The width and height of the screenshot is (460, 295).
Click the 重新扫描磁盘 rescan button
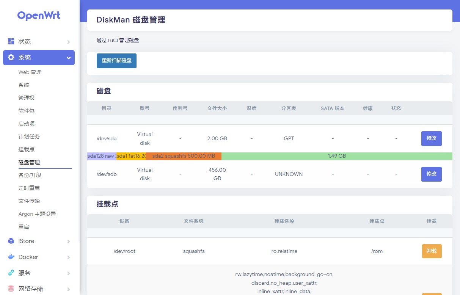click(x=116, y=61)
